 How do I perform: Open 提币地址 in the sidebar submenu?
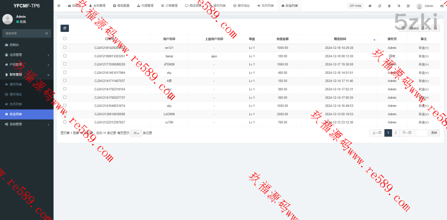(15, 94)
